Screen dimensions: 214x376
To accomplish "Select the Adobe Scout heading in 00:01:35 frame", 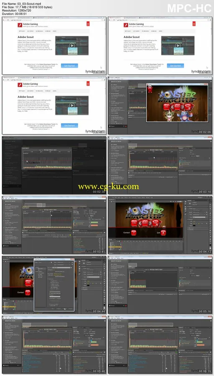I will [x=25, y=97].
